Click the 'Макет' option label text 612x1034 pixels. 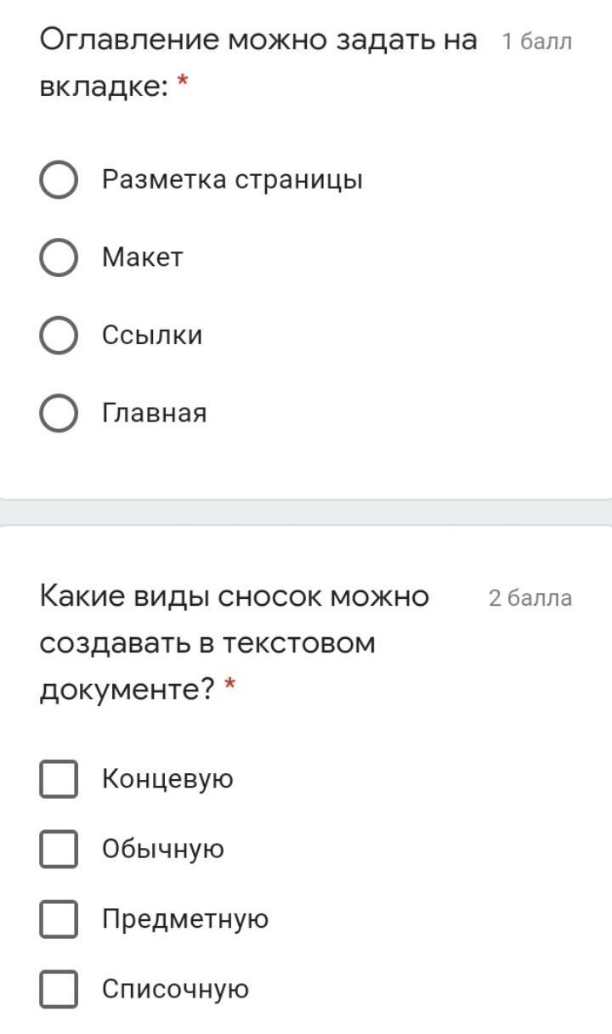[142, 257]
